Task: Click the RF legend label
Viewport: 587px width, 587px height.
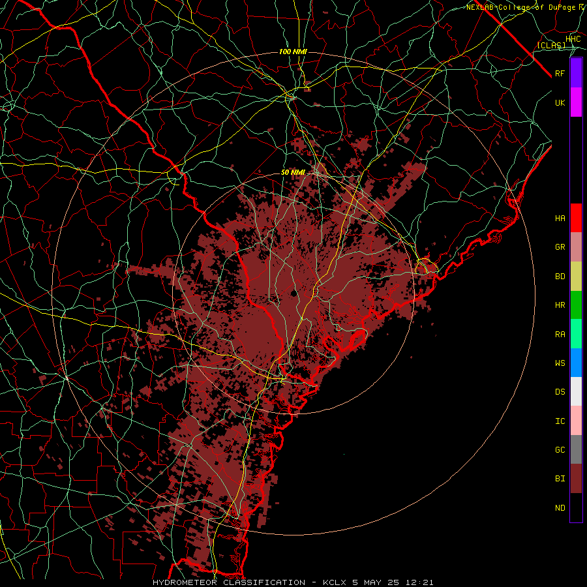Action: tap(560, 73)
